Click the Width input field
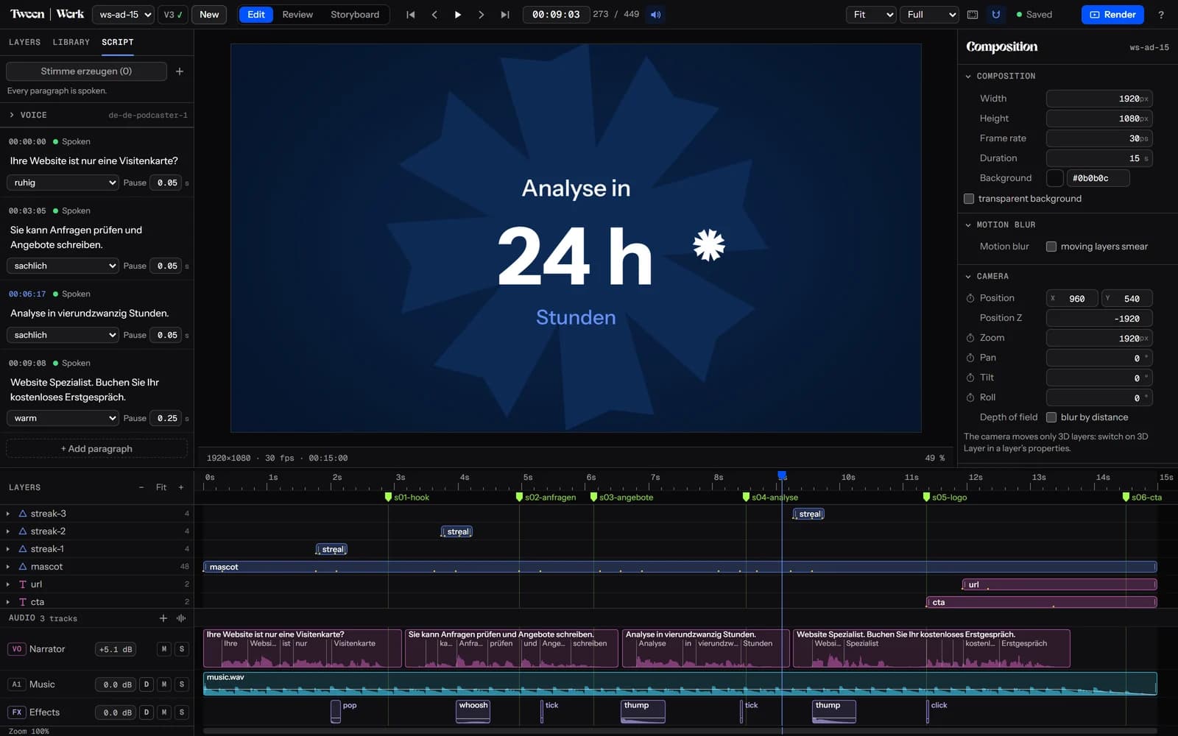 point(1099,99)
